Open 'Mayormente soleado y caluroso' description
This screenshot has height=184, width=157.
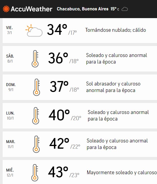[x=122, y=173]
